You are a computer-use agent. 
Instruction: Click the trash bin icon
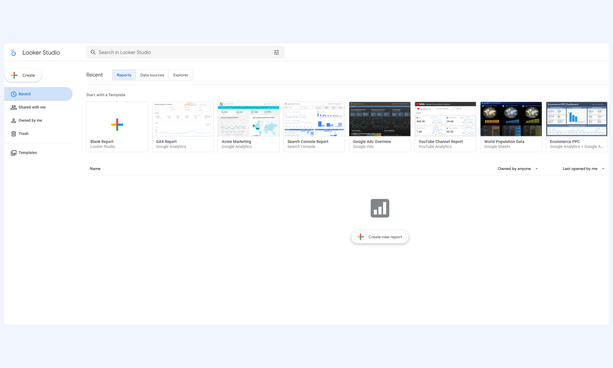coord(13,134)
